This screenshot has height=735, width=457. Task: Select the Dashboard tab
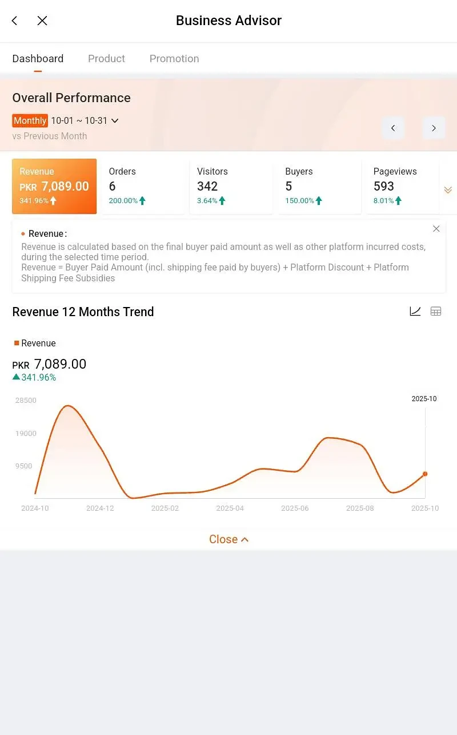[x=38, y=59]
